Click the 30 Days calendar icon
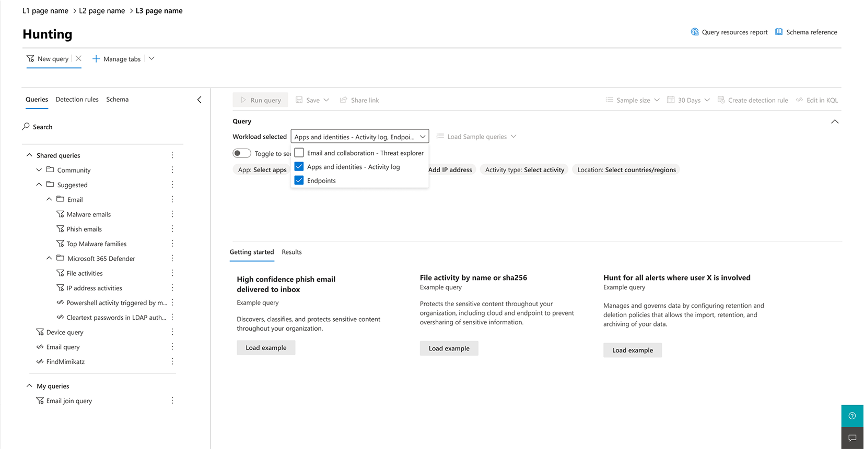The height and width of the screenshot is (449, 864). (671, 100)
